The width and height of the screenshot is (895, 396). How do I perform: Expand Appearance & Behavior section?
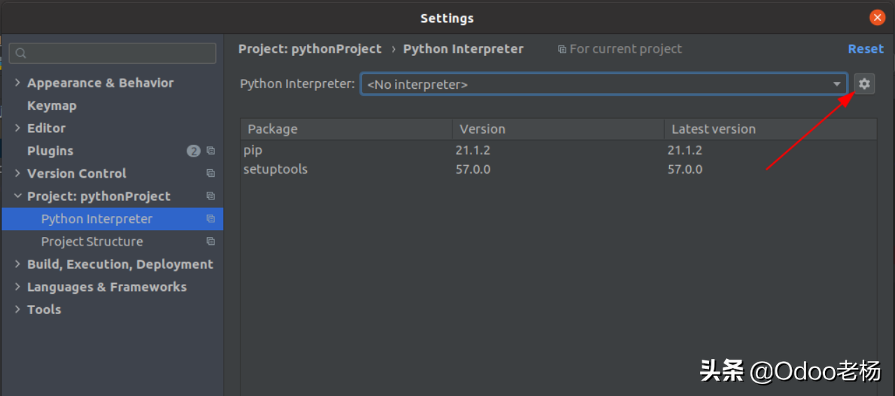(x=17, y=83)
